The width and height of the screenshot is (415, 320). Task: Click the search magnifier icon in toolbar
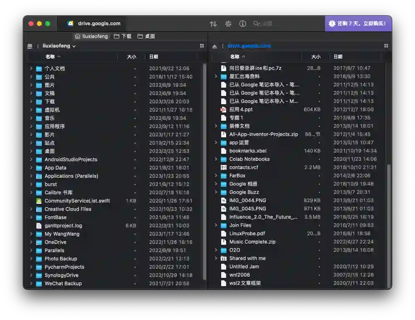[256, 24]
